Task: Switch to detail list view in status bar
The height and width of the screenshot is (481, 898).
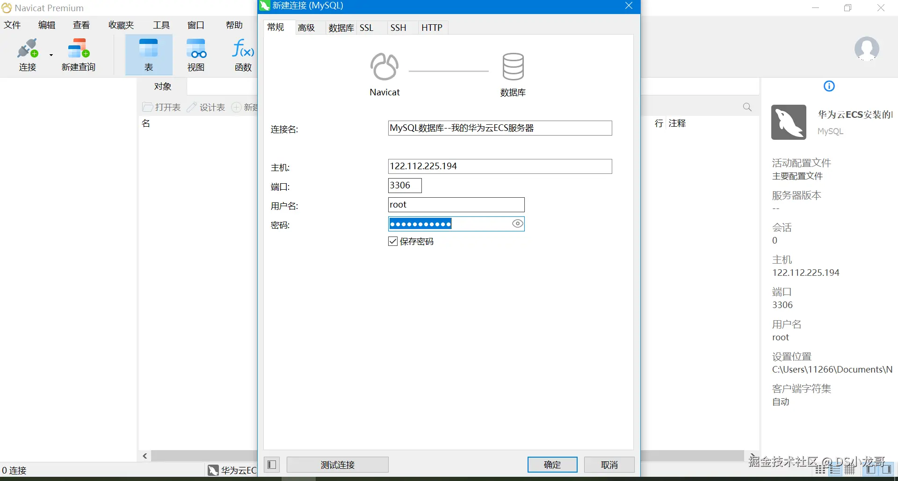Action: pos(835,469)
